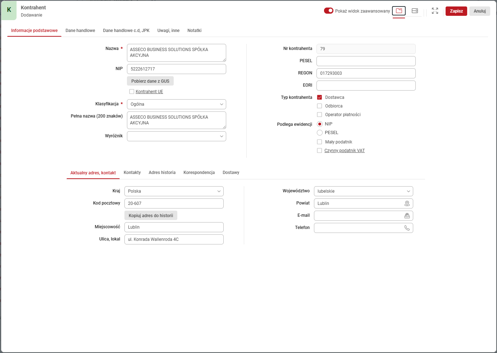Open the Adres historia tab
This screenshot has height=353, width=497.
pos(162,173)
